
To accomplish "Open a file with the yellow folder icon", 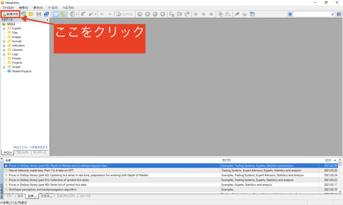I will point(31,14).
